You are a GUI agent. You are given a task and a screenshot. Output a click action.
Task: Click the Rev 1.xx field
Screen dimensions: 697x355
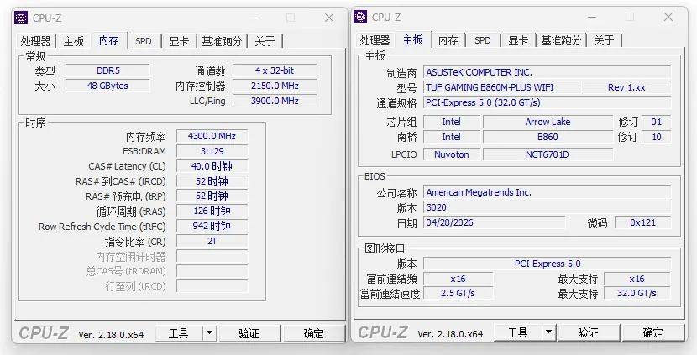(x=626, y=87)
